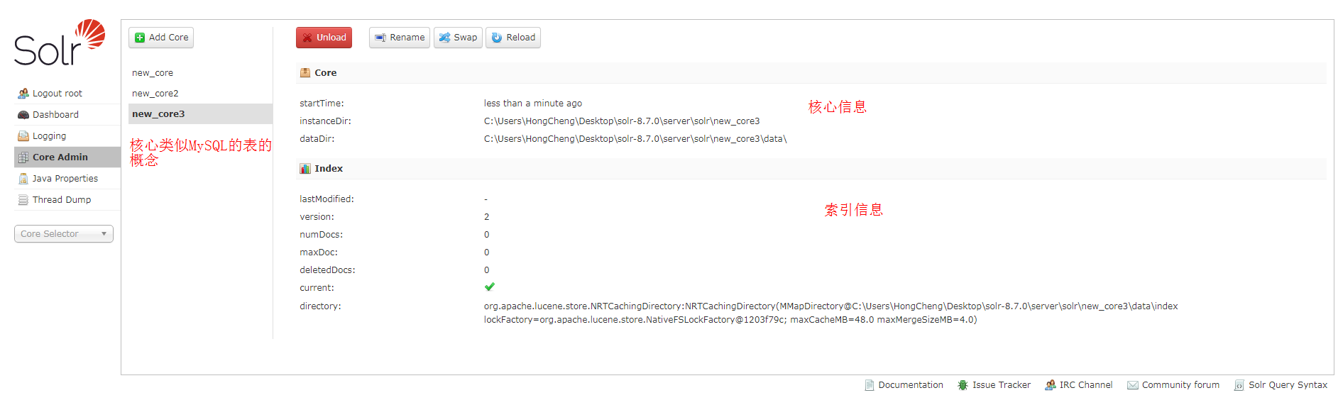1338x405 pixels.
Task: Select new_core3 in the core list
Action: (200, 114)
